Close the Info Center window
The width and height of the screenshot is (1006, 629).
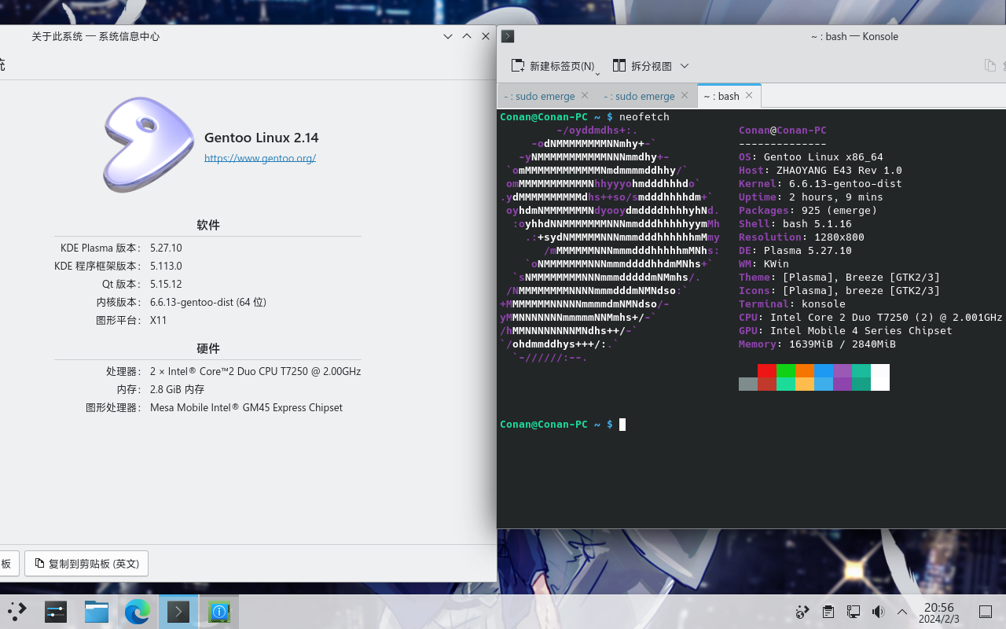pos(486,36)
